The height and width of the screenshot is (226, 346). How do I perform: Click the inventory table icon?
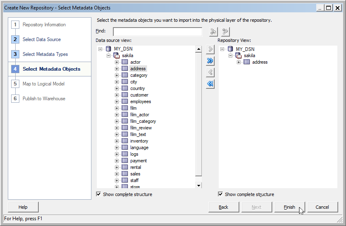[x=125, y=141]
